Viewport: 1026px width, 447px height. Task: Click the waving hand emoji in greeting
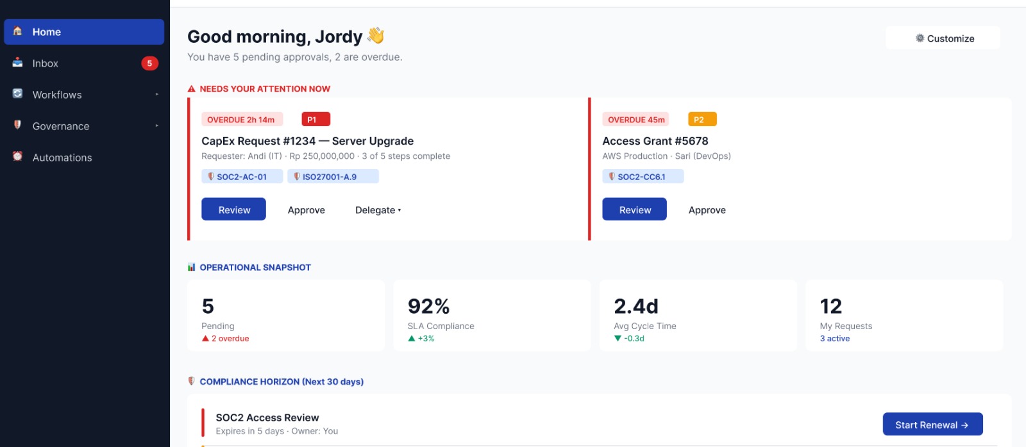(x=375, y=36)
